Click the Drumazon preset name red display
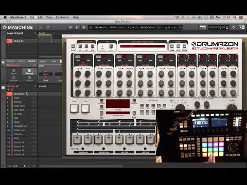 [x=143, y=46]
